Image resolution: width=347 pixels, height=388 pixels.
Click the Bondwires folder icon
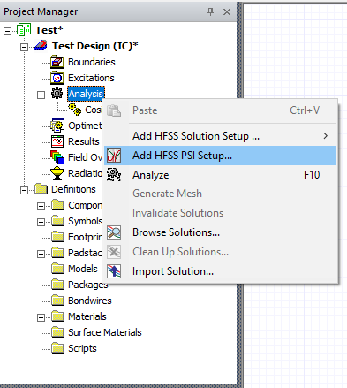coord(57,301)
